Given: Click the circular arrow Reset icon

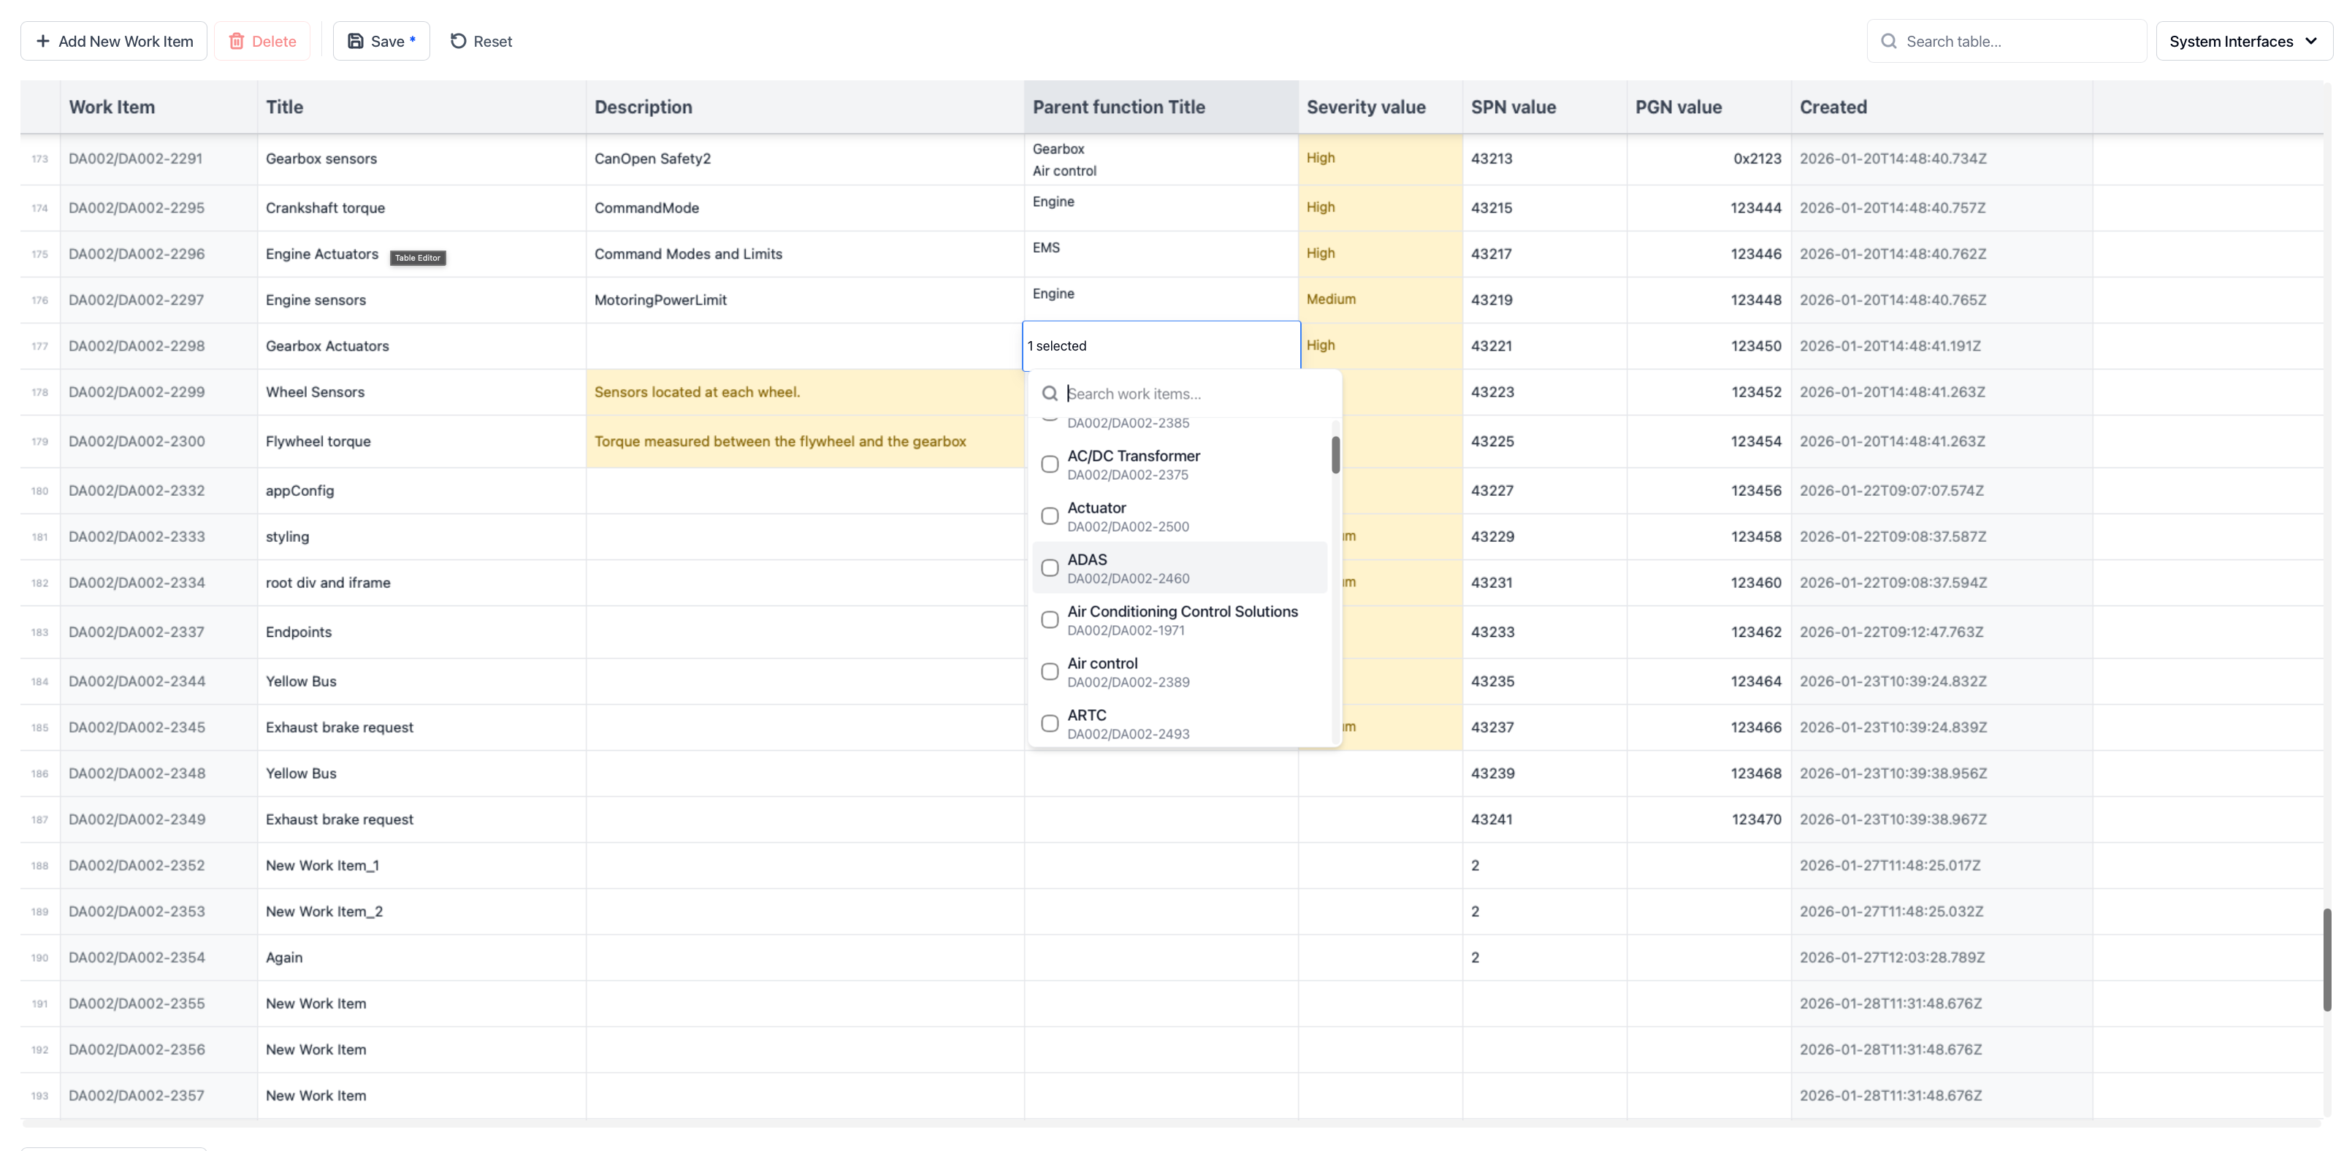Looking at the screenshot, I should click(459, 41).
